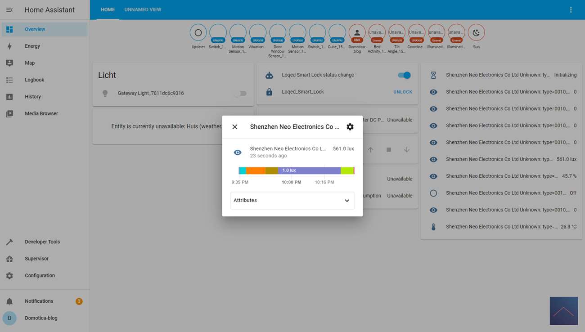Click the eye icon in the dialog
Image resolution: width=585 pixels, height=332 pixels.
[238, 153]
